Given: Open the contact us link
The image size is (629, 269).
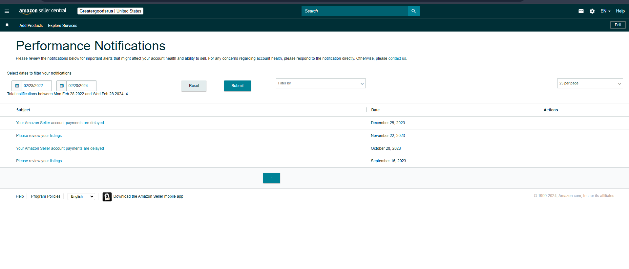Looking at the screenshot, I should (397, 58).
